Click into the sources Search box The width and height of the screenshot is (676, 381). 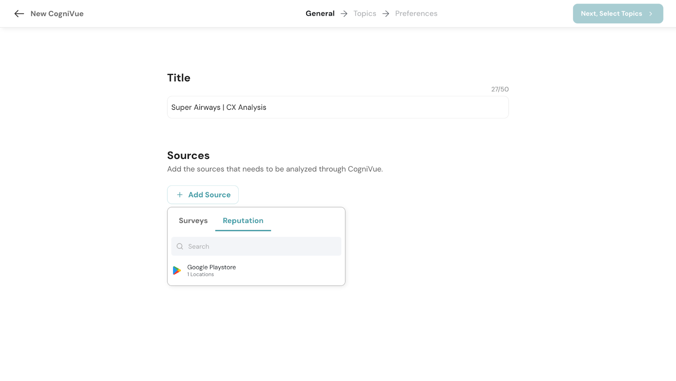tap(262, 246)
